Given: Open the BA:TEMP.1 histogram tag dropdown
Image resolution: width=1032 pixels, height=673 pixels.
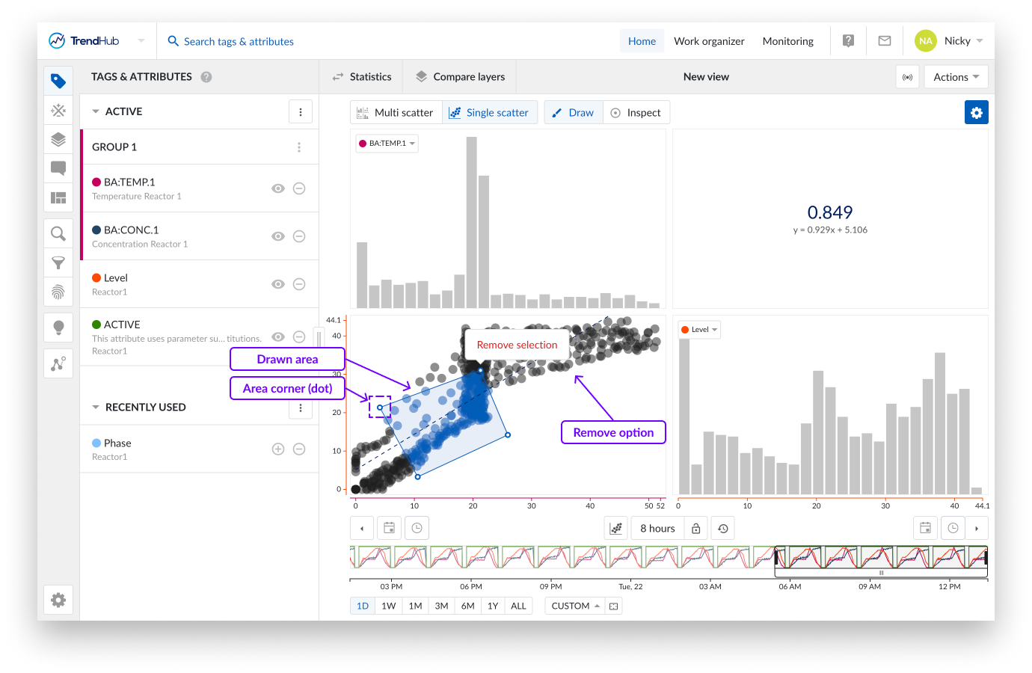Looking at the screenshot, I should click(387, 144).
